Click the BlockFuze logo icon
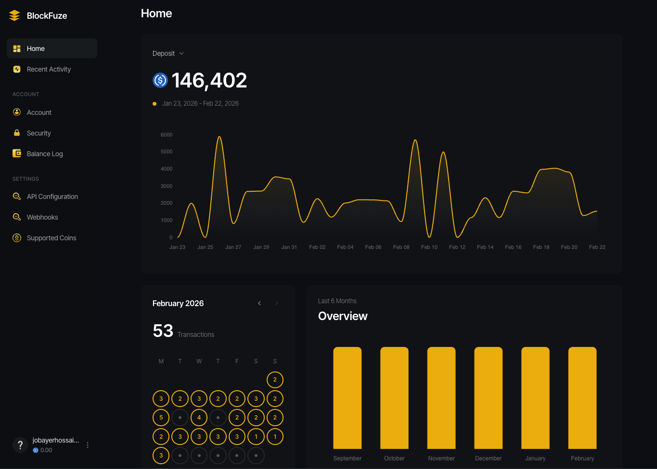Viewport: 657px width, 469px height. (14, 15)
